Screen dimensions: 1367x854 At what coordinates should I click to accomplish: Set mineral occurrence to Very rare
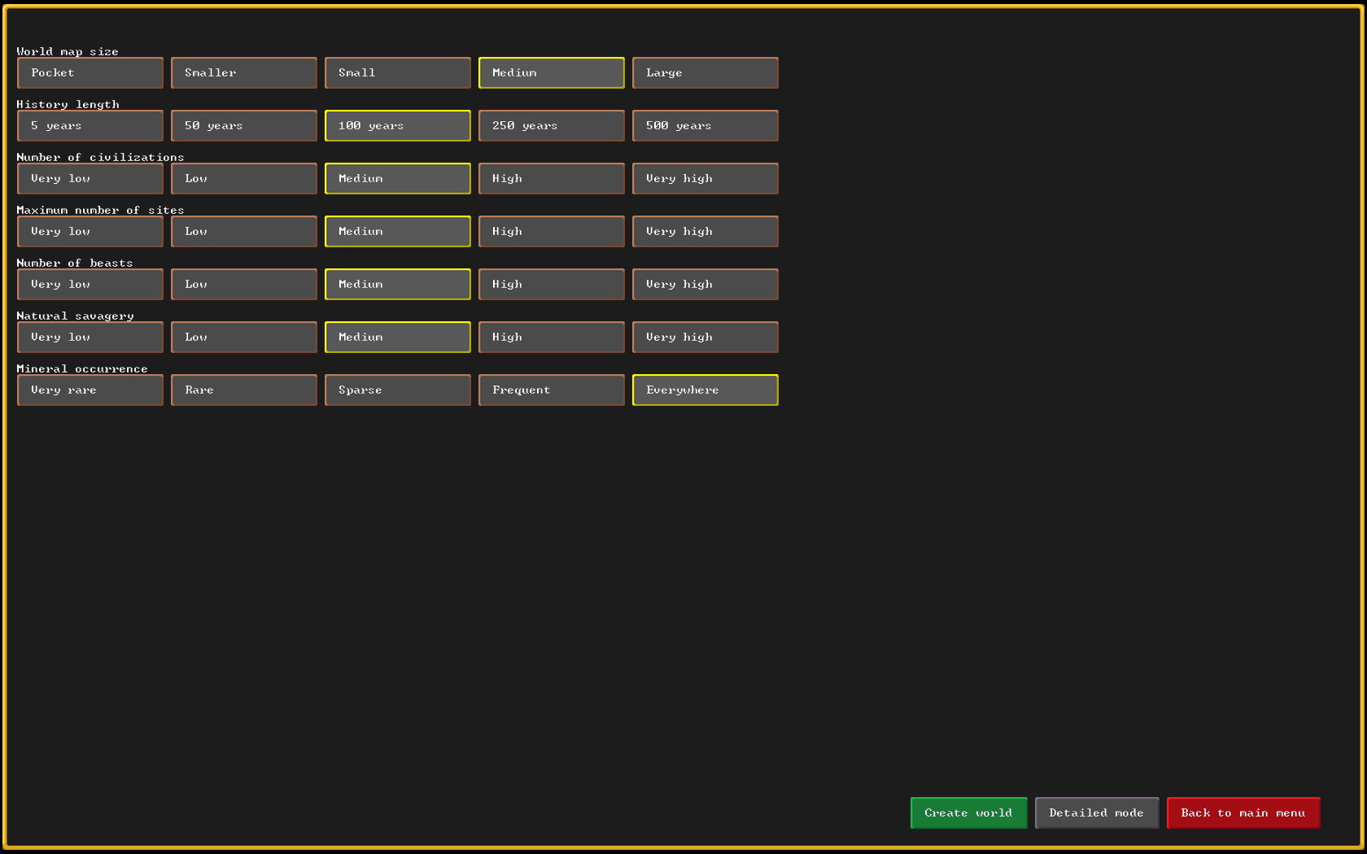[x=90, y=390]
